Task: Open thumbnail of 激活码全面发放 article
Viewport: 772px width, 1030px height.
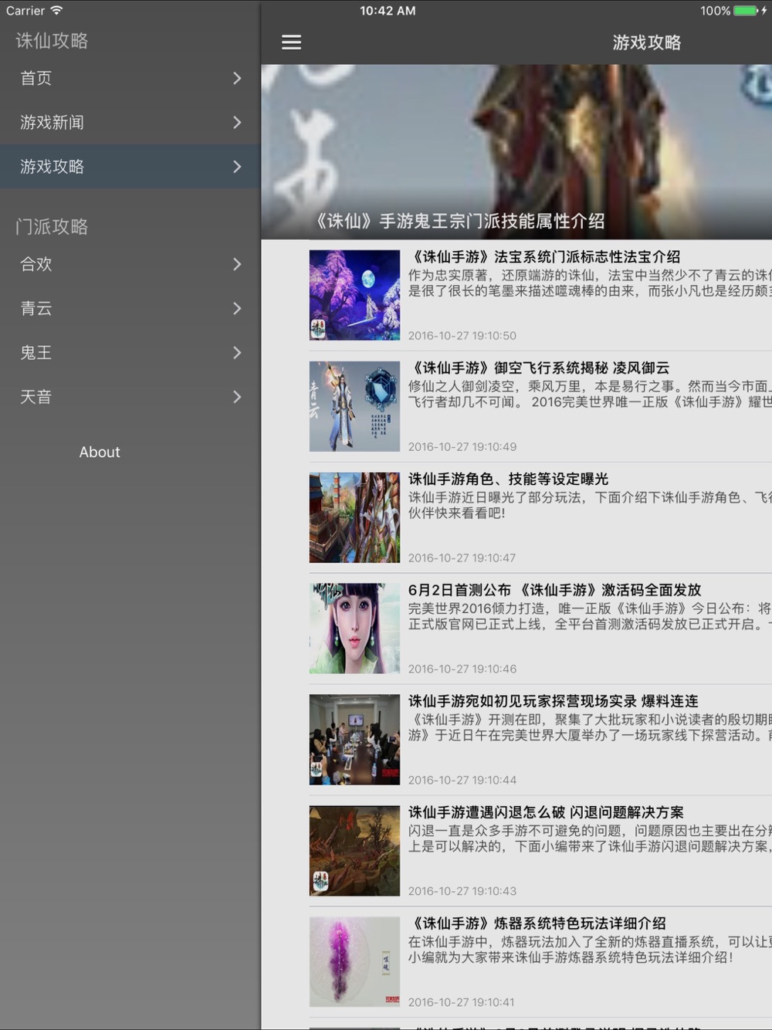Action: coord(354,629)
